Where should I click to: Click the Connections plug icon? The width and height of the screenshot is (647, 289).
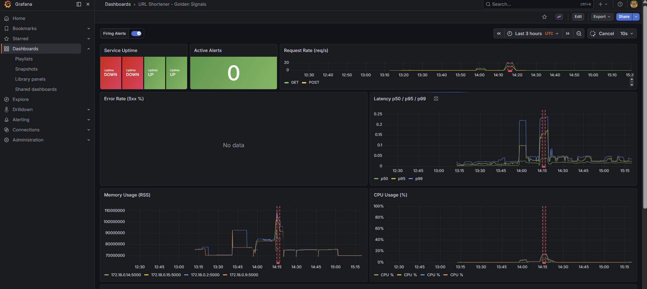pyautogui.click(x=6, y=130)
